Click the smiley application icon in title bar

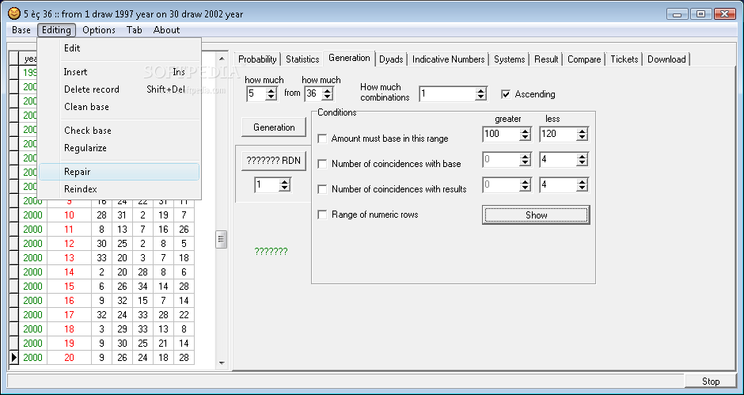pyautogui.click(x=15, y=13)
